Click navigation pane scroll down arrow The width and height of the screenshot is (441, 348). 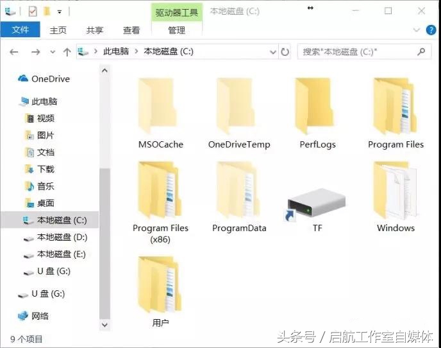pyautogui.click(x=104, y=325)
